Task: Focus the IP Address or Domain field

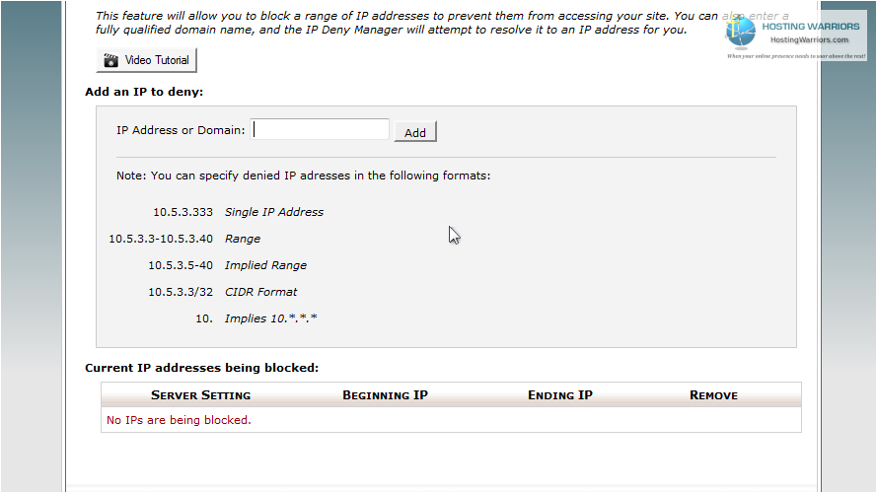Action: [320, 130]
